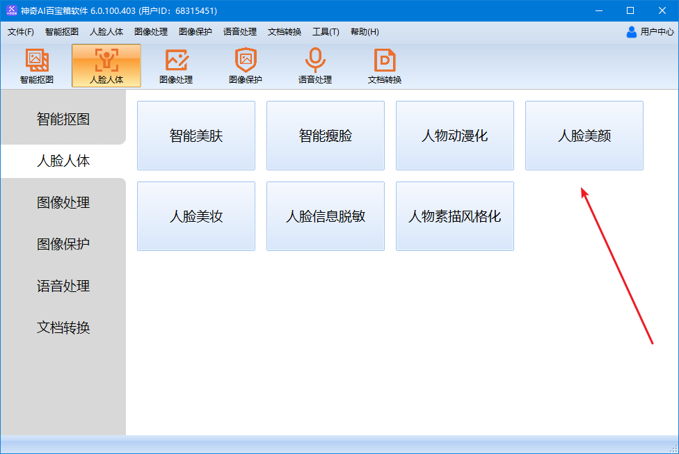Open the 帮助(H) menu
Viewport: 679px width, 454px height.
pos(365,31)
